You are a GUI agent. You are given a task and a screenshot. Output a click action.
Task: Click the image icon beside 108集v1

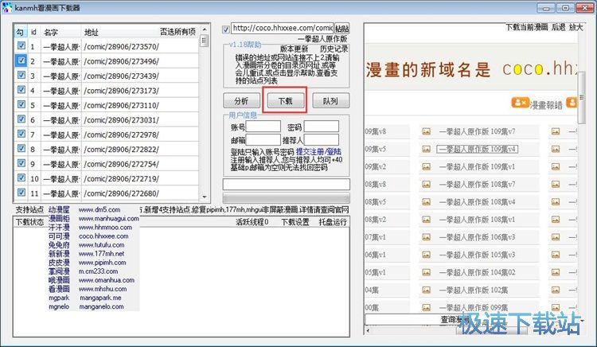426,220
